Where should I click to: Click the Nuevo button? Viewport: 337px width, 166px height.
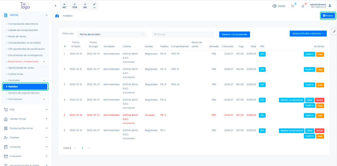point(328,16)
